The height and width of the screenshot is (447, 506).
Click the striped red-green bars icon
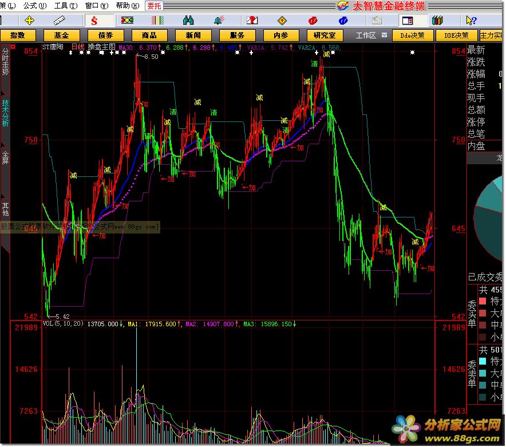pyautogui.click(x=157, y=21)
